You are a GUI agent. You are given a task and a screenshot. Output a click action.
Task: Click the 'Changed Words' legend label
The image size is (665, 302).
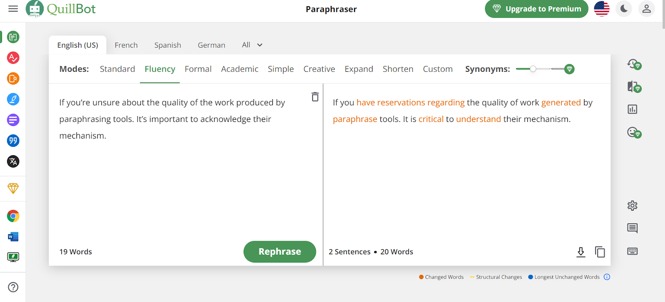point(444,277)
